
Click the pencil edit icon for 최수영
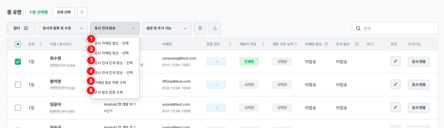[395, 61]
